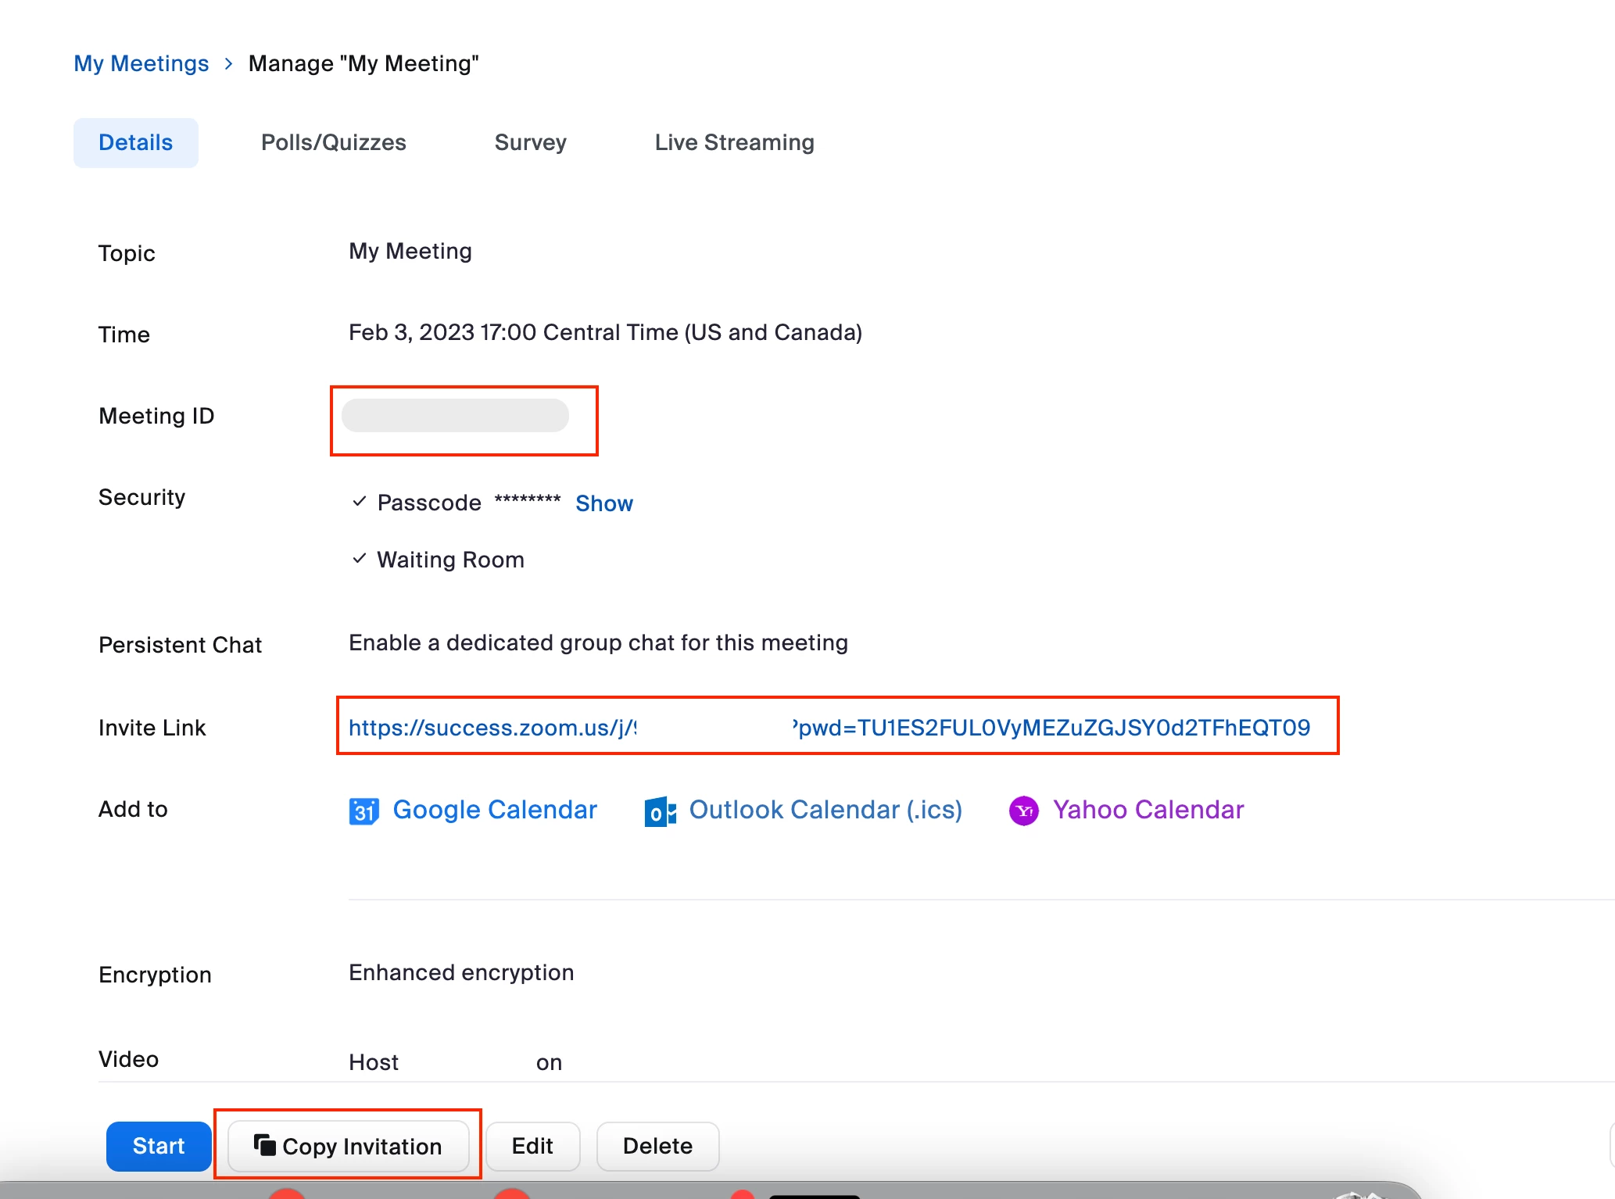Click the Waiting Room checkmark icon
The height and width of the screenshot is (1199, 1615).
359,559
